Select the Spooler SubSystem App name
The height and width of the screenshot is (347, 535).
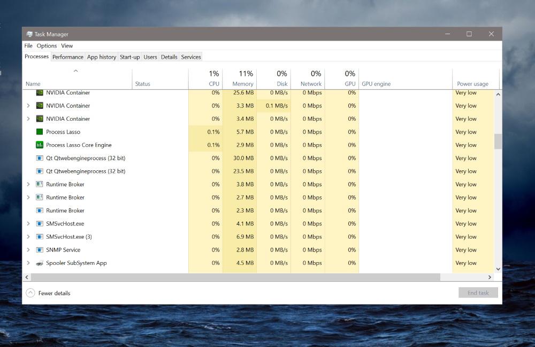tap(77, 263)
